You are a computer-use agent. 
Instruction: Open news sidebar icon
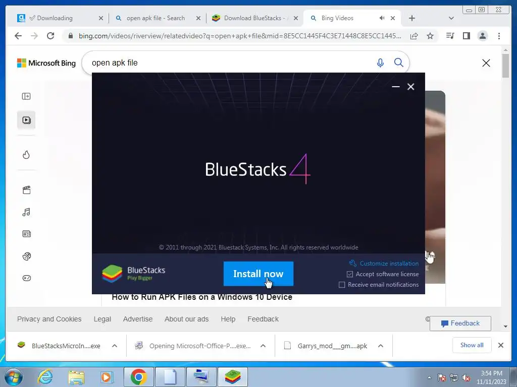[26, 234]
